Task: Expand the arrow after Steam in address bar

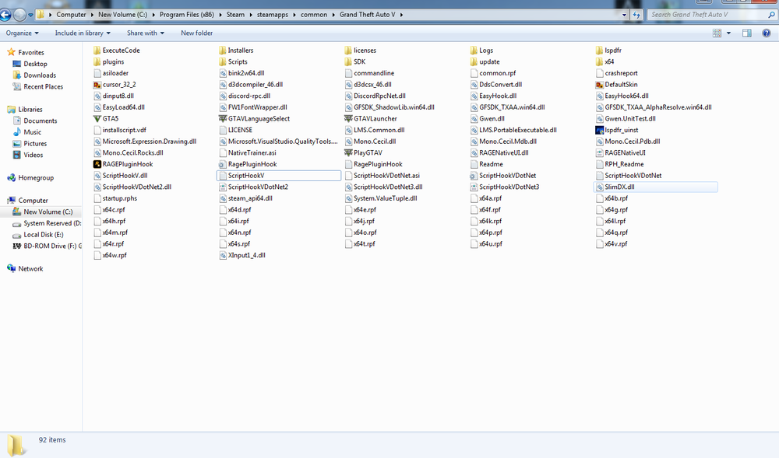Action: (x=251, y=15)
